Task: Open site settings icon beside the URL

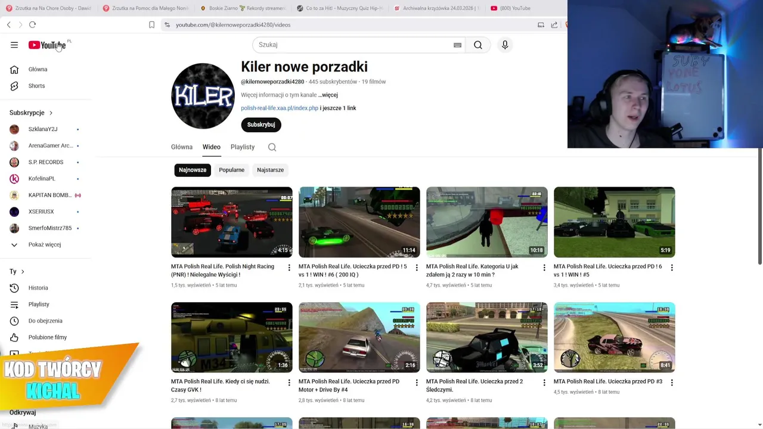Action: pos(167,24)
